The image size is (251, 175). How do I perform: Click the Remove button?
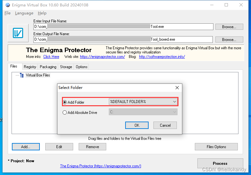(92, 147)
